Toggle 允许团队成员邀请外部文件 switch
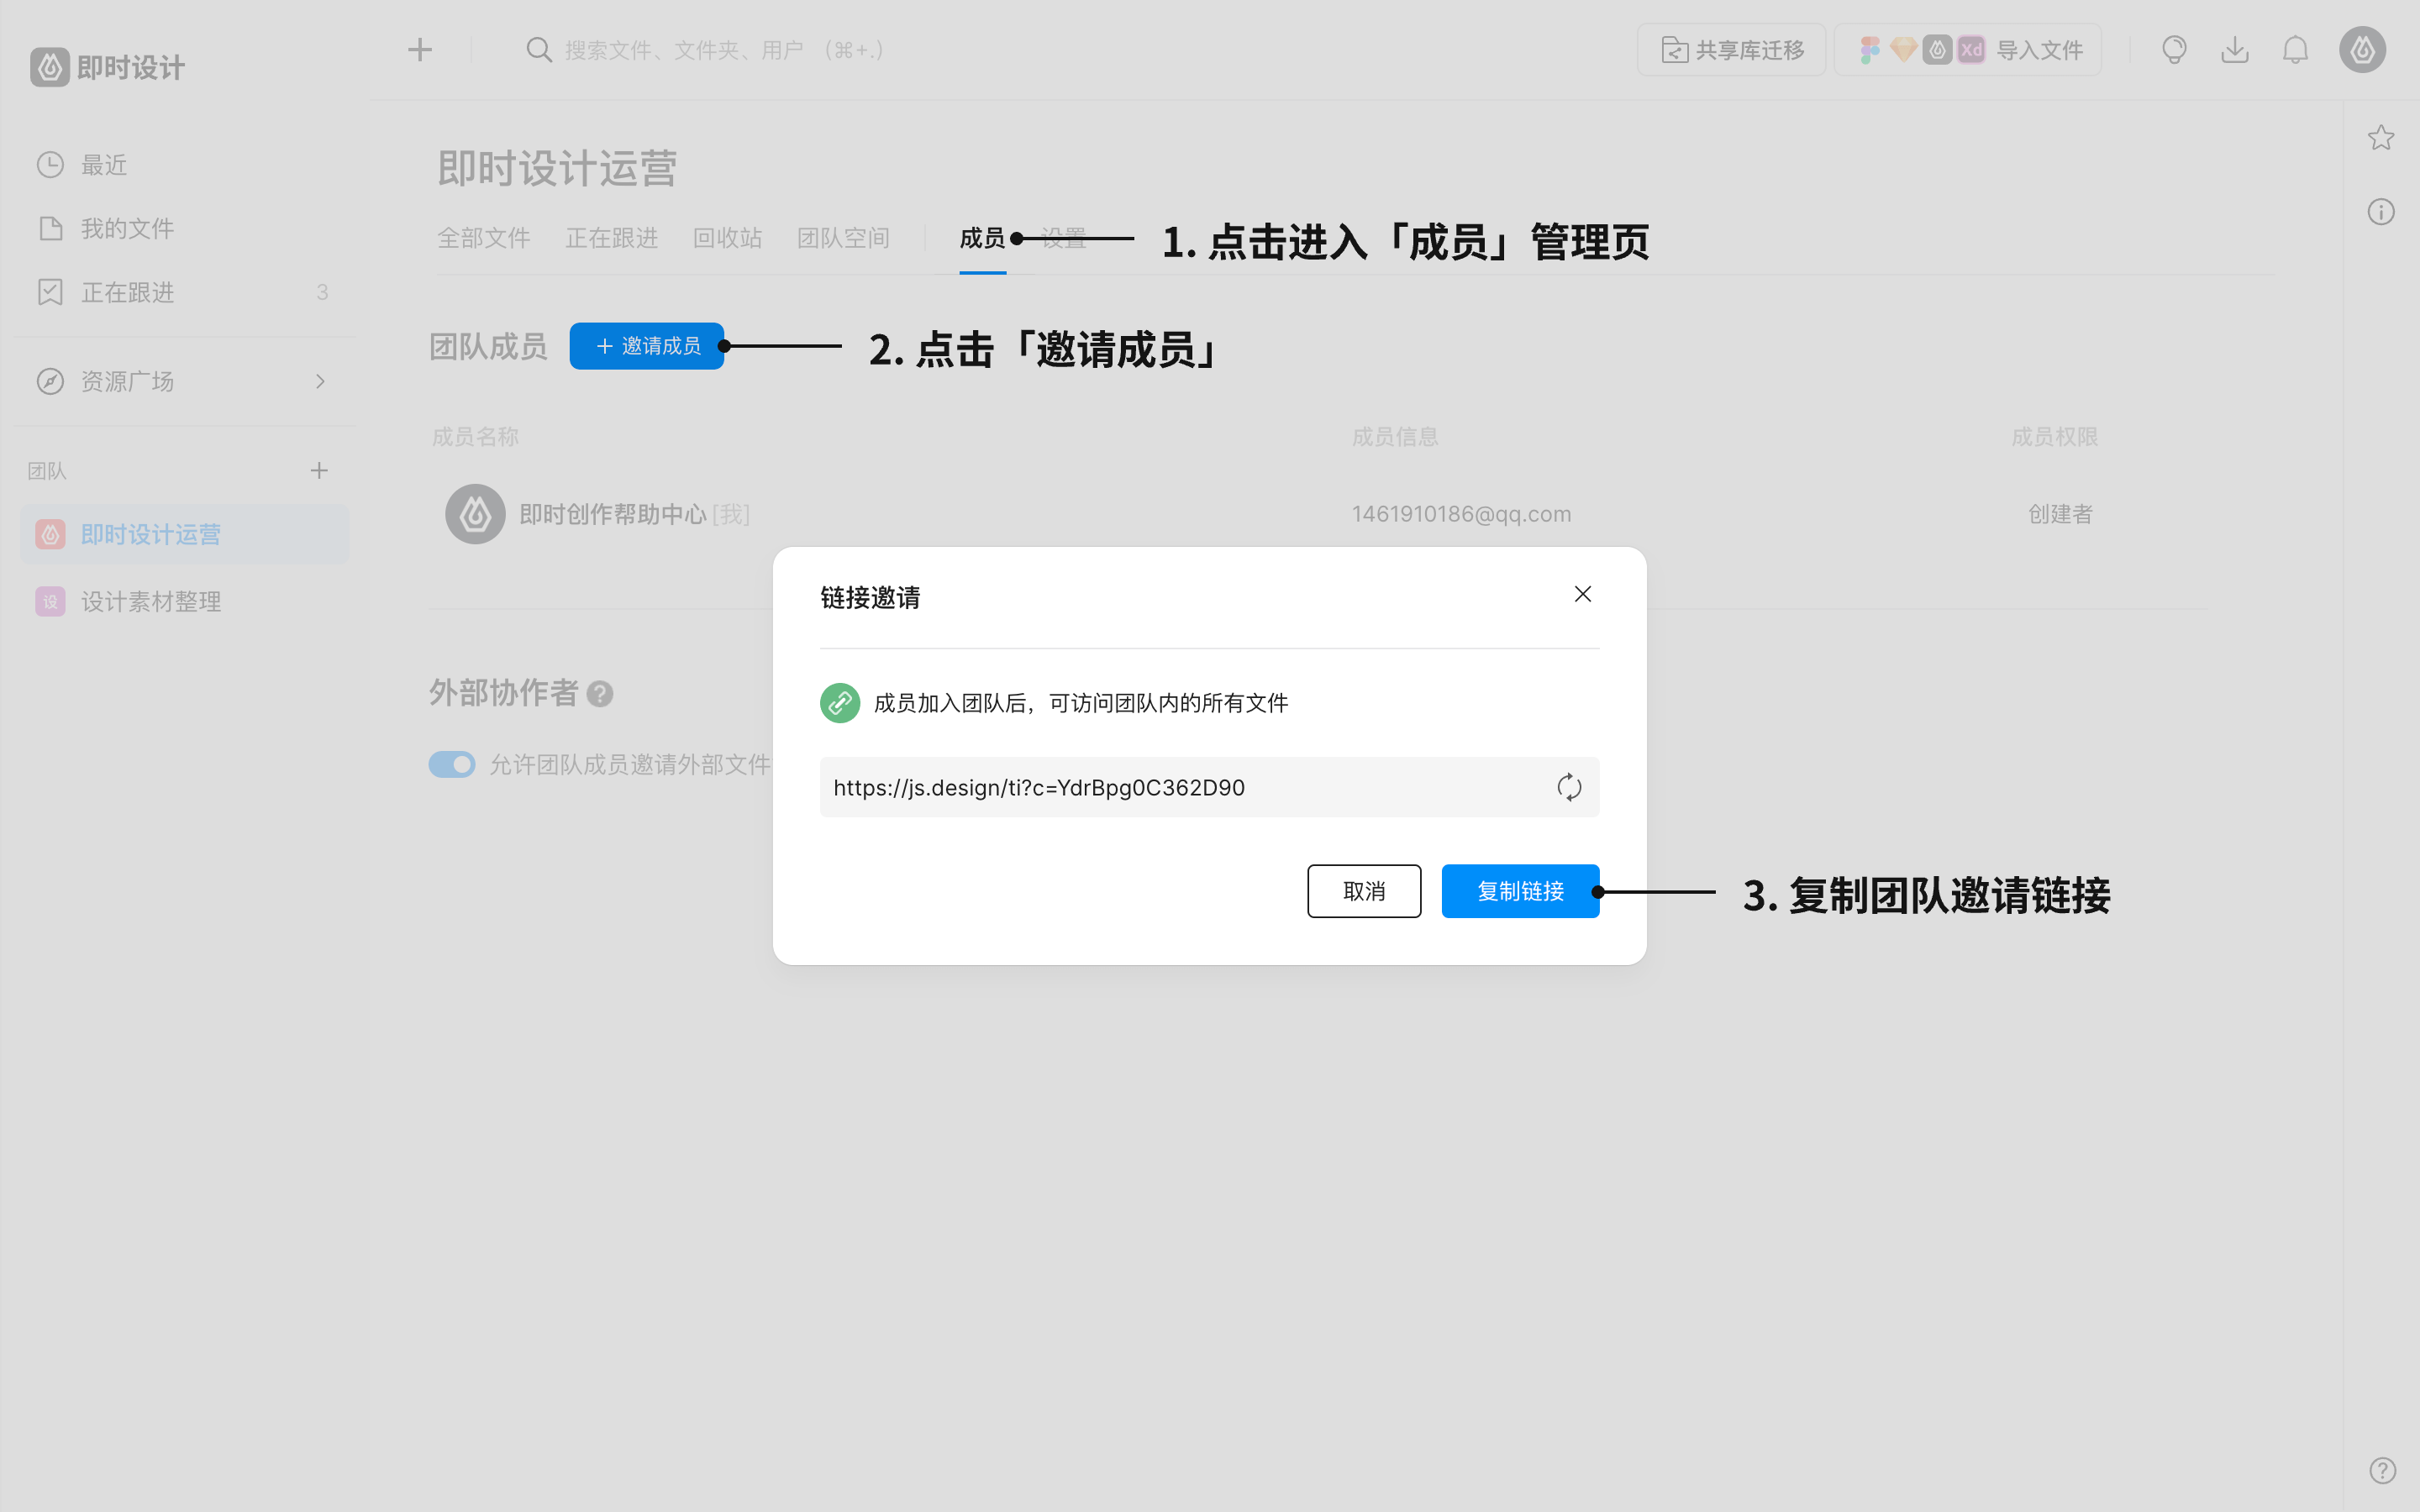 (x=452, y=765)
